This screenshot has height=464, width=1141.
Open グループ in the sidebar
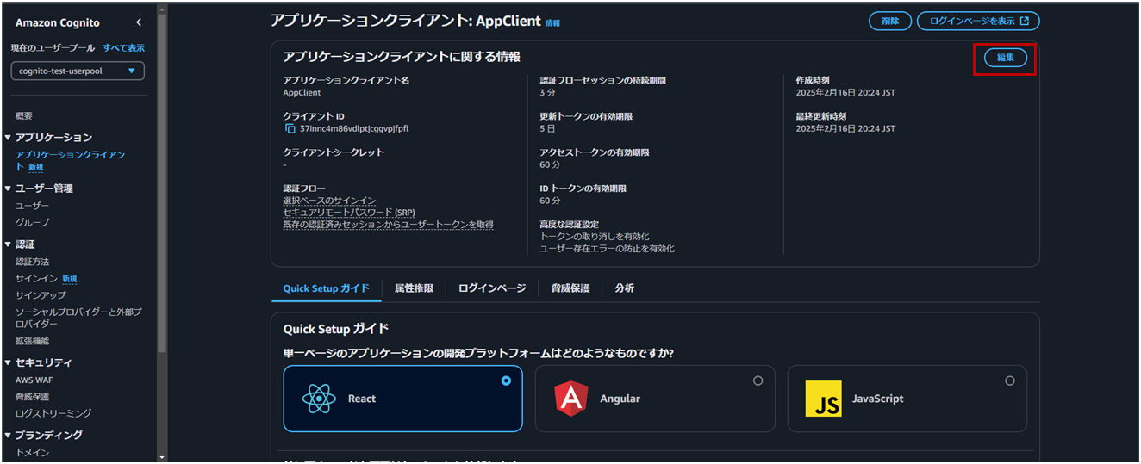pyautogui.click(x=33, y=222)
